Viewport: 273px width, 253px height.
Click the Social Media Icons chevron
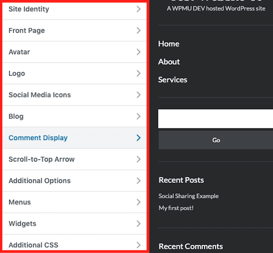pos(138,95)
